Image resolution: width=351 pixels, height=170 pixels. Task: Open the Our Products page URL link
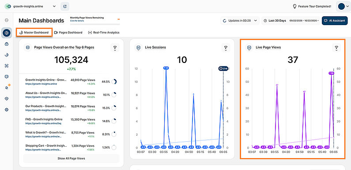pyautogui.click(x=43, y=111)
